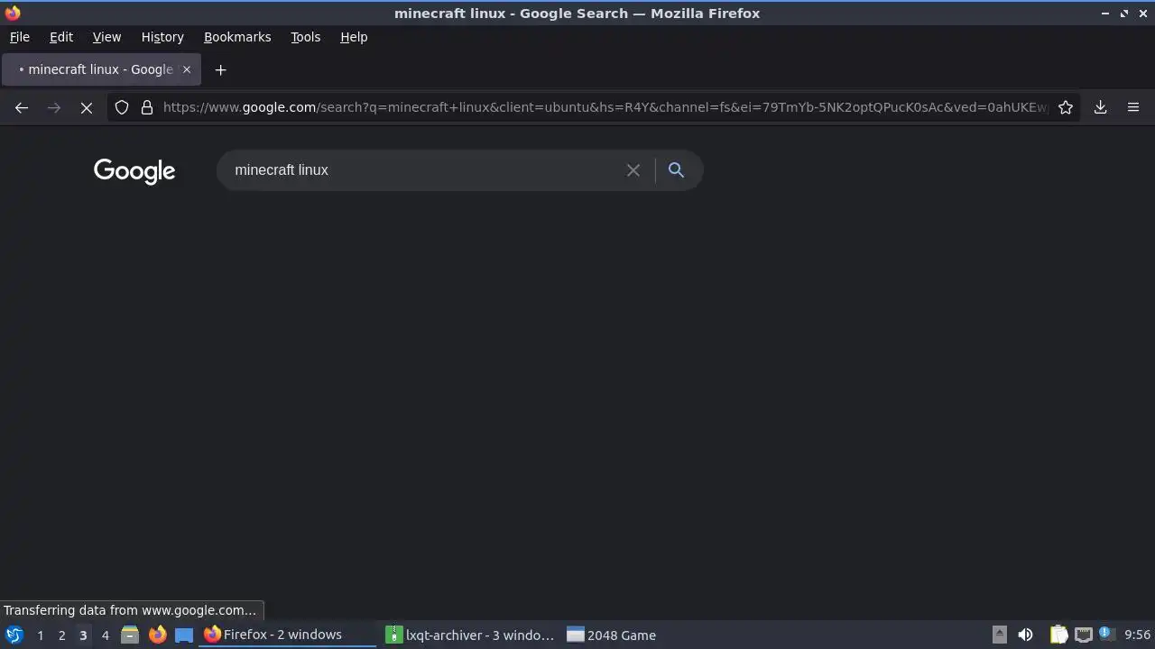Screen dimensions: 1155x649
Task: Open the History menu
Action: click(x=162, y=37)
